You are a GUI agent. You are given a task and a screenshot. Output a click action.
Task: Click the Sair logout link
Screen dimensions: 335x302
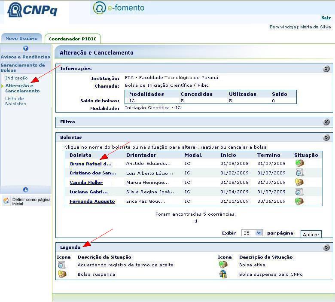(x=326, y=18)
